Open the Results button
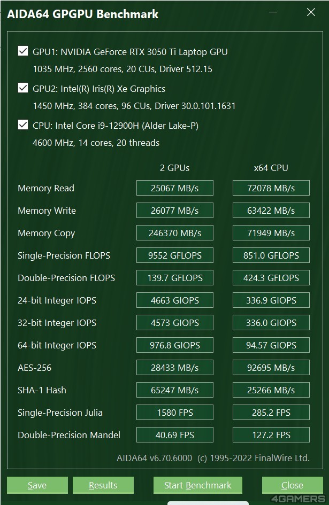 pyautogui.click(x=103, y=485)
